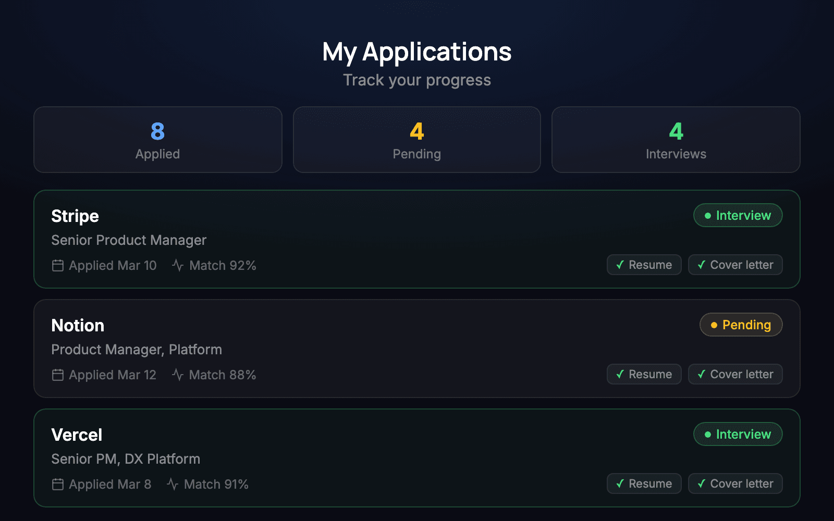
Task: Click the calendar icon next to Applied Mar 10
Action: 58,265
